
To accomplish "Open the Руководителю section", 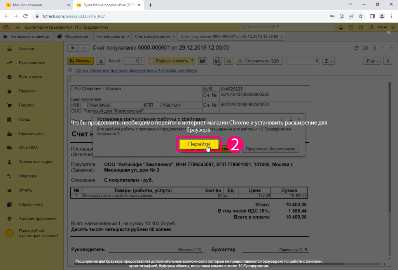I will pyautogui.click(x=32, y=63).
